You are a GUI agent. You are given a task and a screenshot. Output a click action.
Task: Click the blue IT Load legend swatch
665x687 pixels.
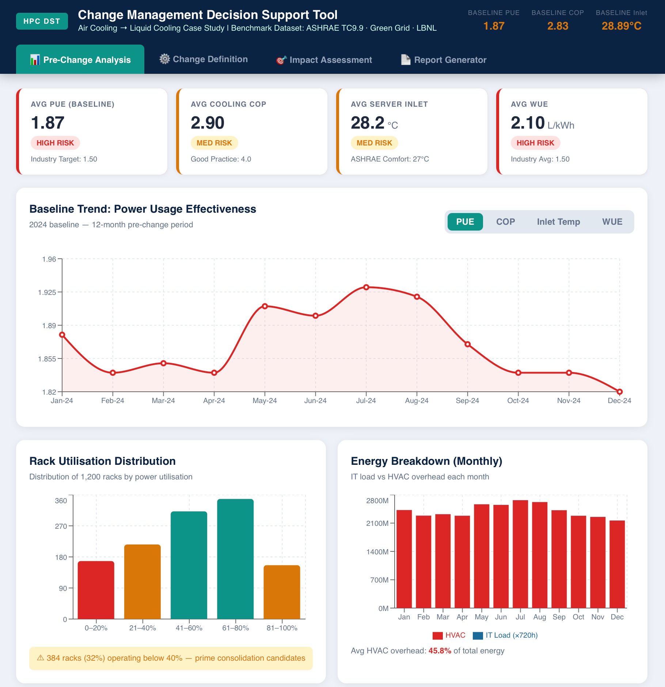478,635
